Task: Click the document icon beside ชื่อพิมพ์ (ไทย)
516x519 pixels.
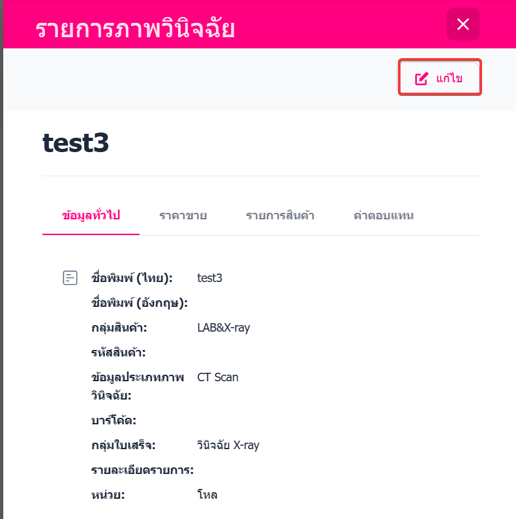Action: 70,278
